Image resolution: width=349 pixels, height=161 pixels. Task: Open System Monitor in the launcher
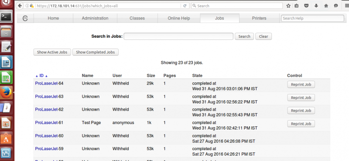pos(6,154)
